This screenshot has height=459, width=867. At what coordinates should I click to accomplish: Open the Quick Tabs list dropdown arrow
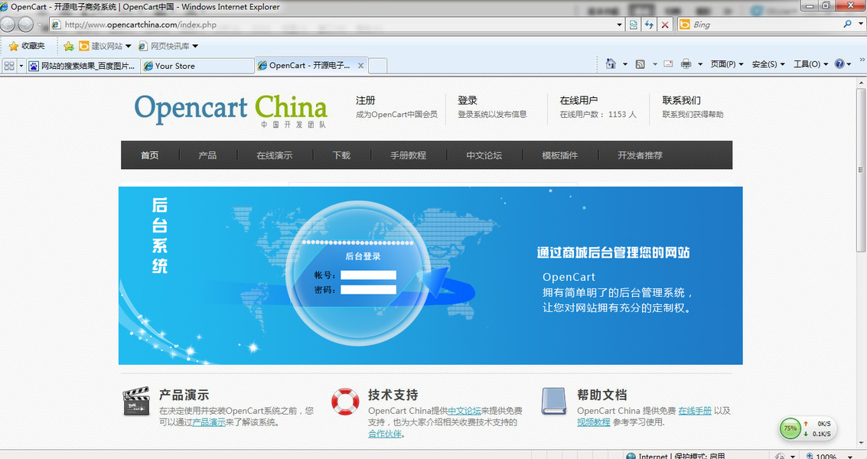[x=21, y=66]
